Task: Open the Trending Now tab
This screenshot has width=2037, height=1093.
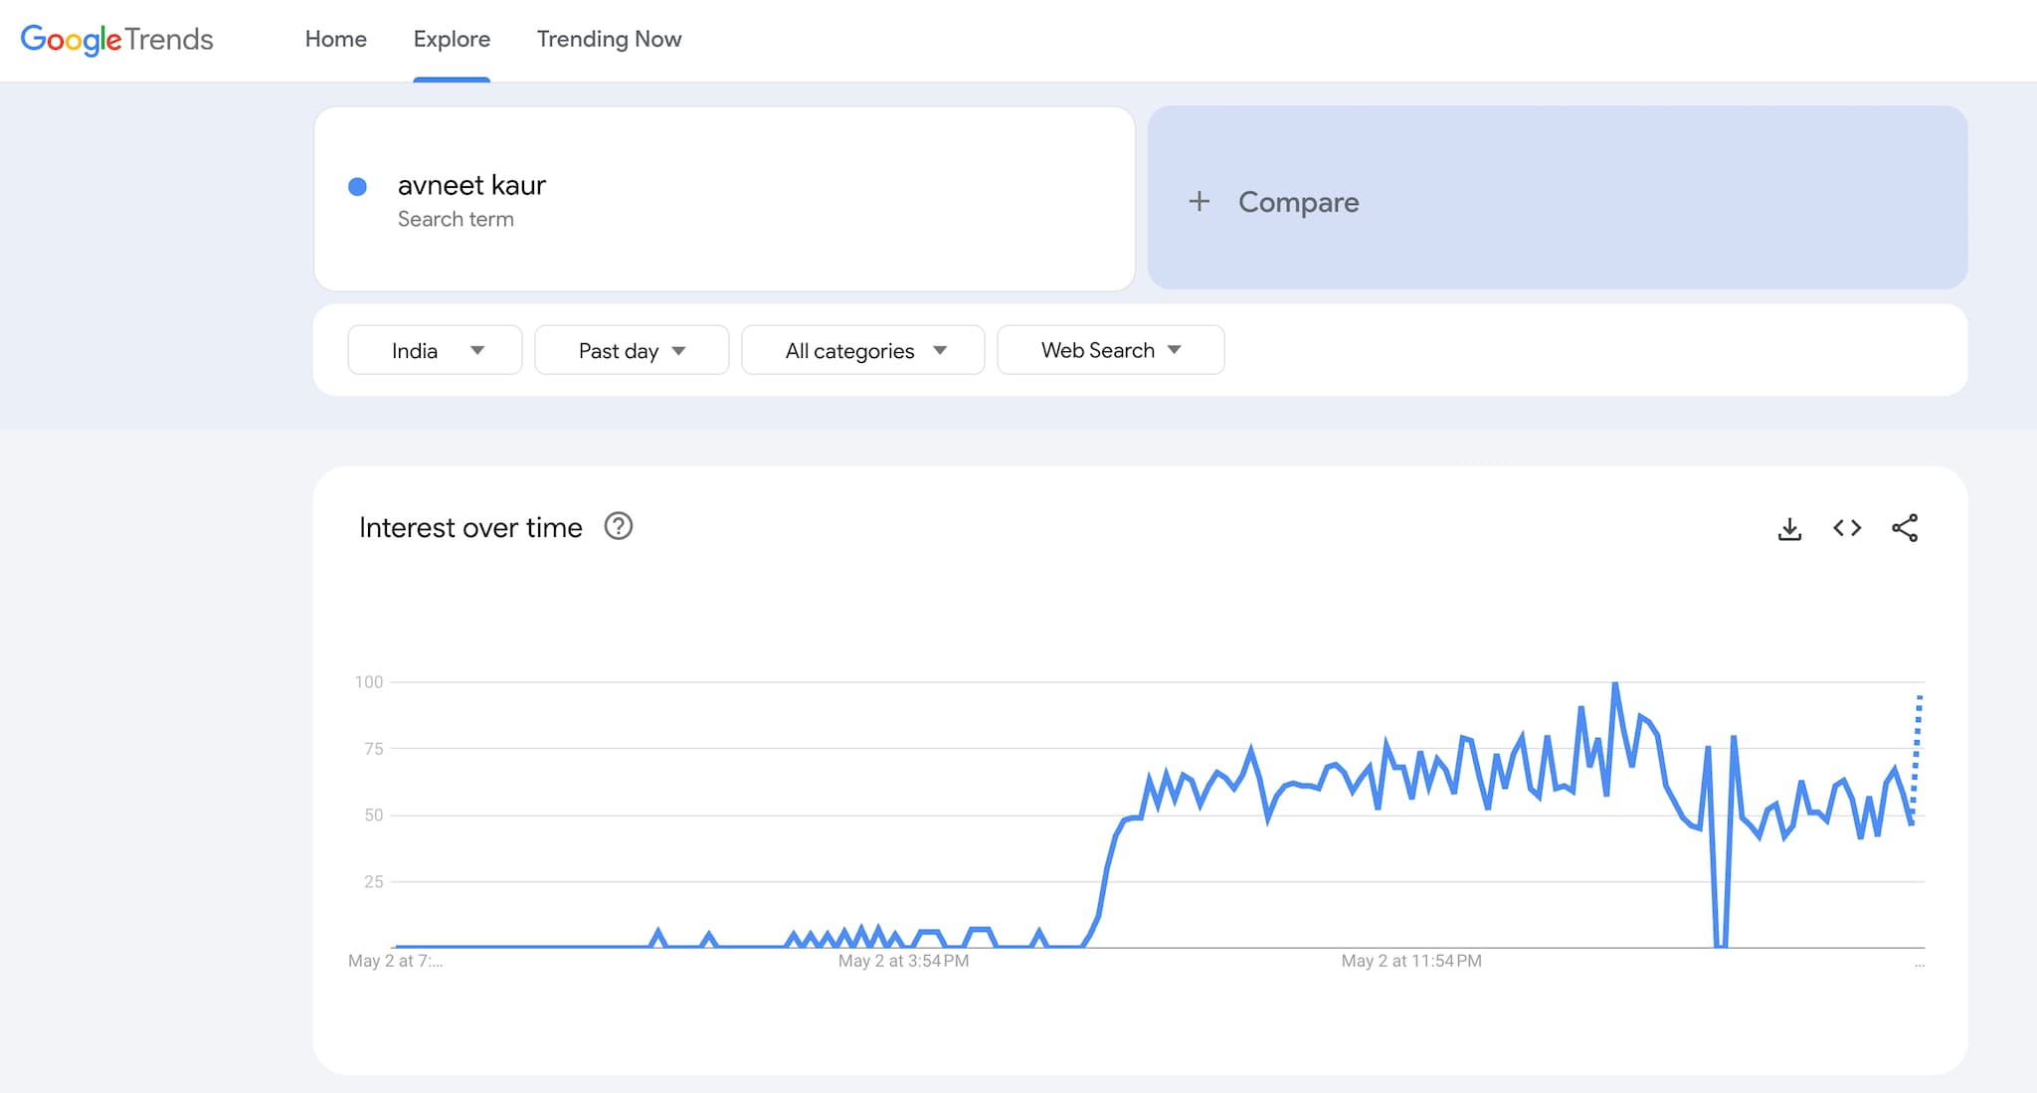Action: [x=609, y=39]
